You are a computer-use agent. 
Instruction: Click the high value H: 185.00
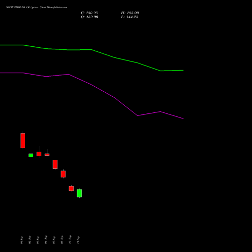[130, 13]
